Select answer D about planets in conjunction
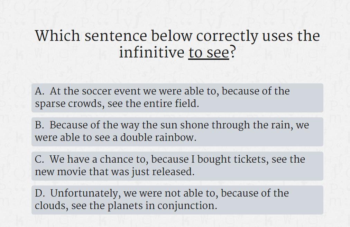Screen dimensions: 350x227 pos(177,200)
